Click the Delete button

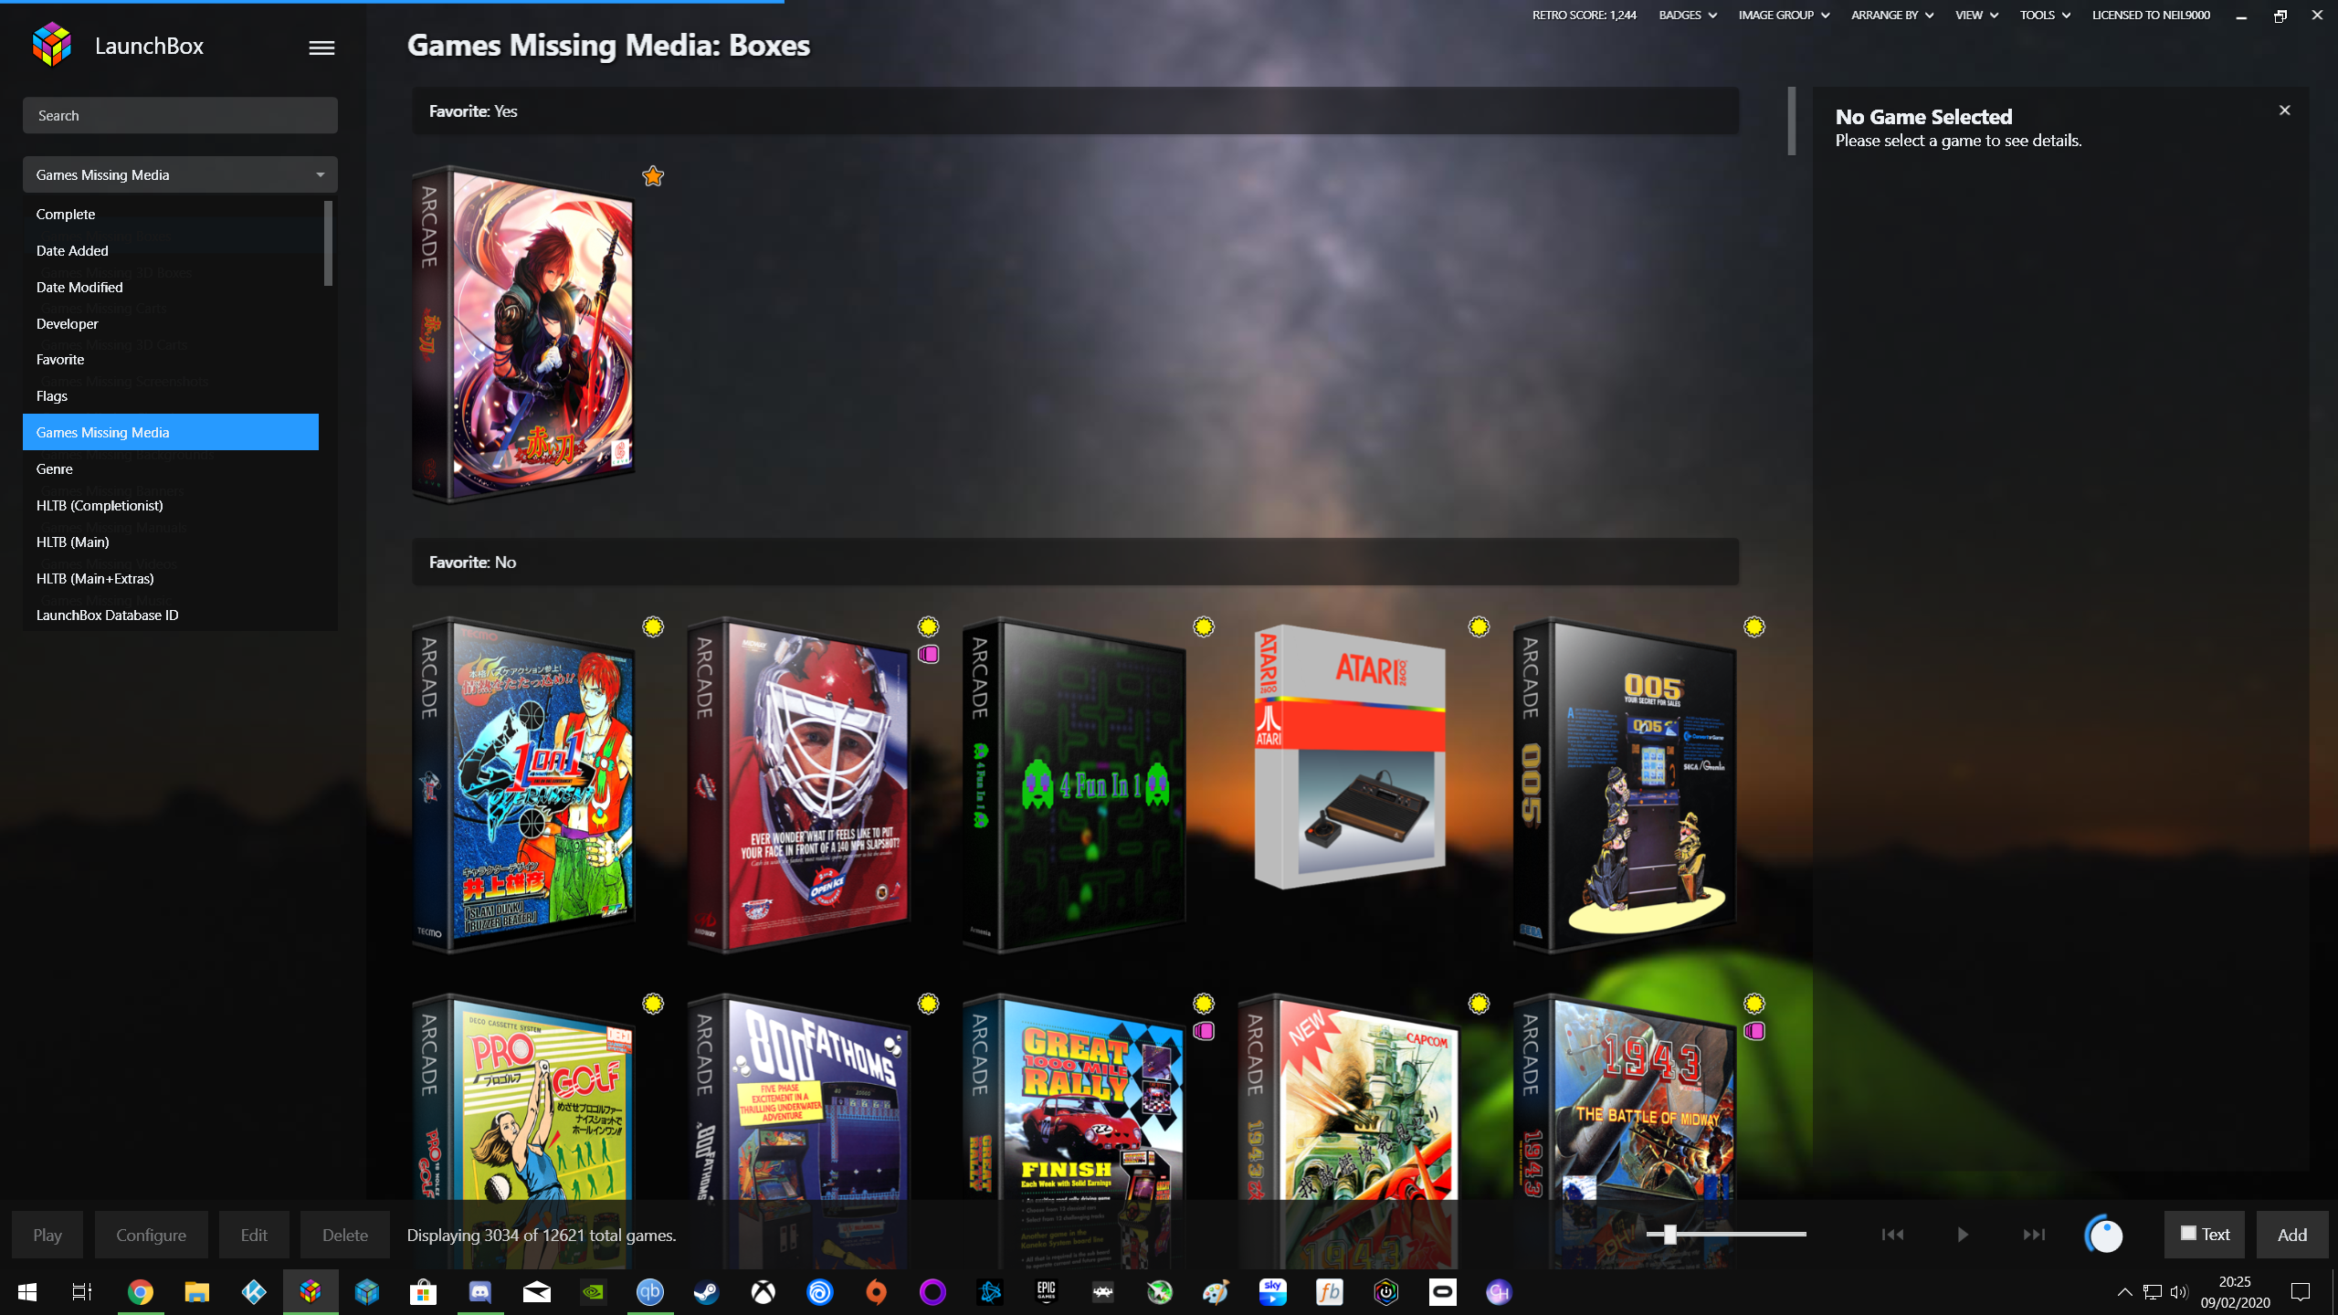(345, 1235)
